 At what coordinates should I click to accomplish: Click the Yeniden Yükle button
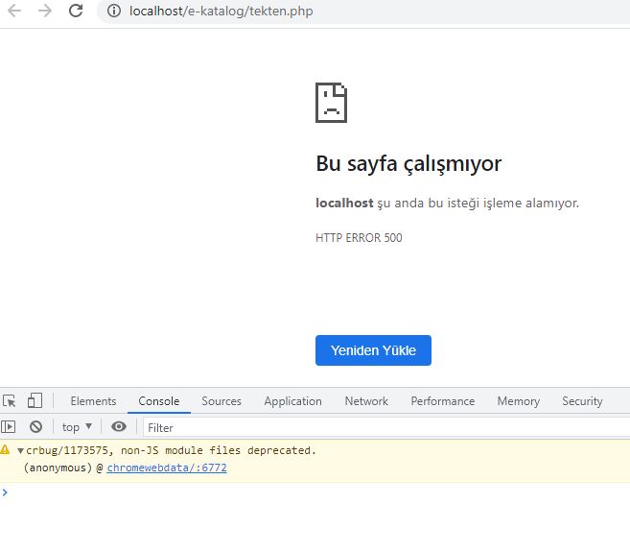coord(373,350)
